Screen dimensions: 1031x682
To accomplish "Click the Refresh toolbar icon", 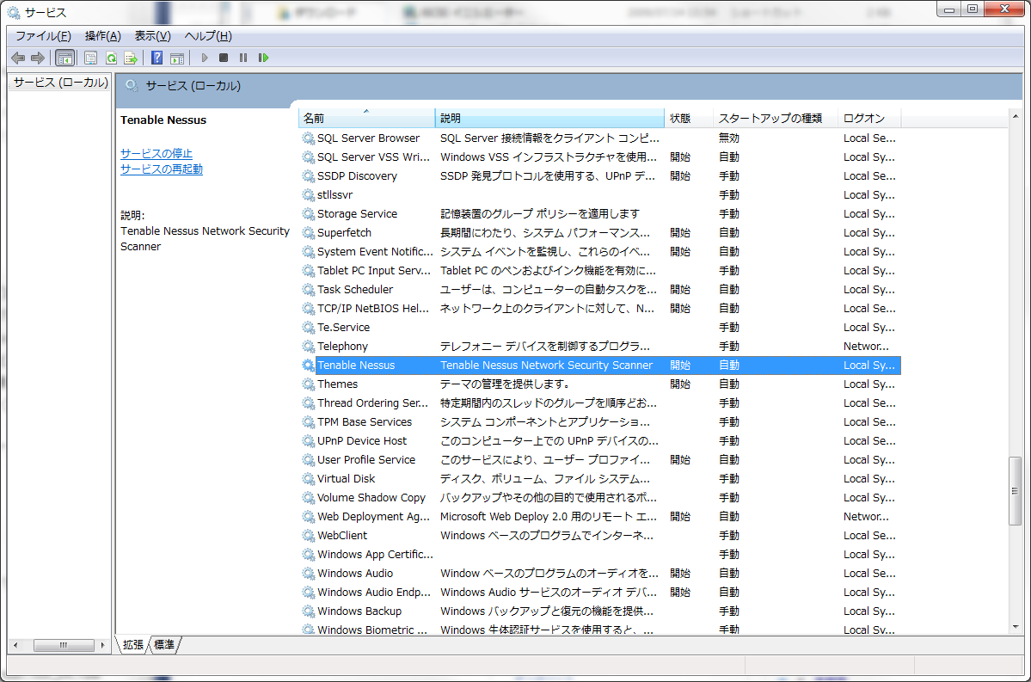I will coord(111,58).
